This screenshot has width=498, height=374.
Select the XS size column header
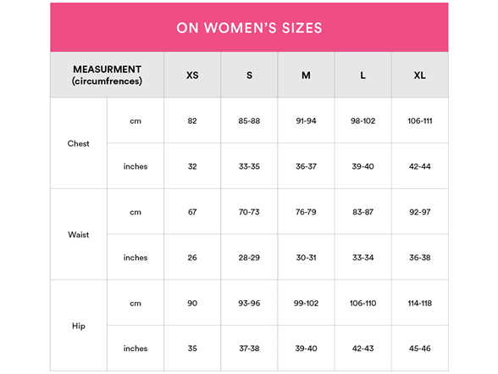click(x=192, y=75)
